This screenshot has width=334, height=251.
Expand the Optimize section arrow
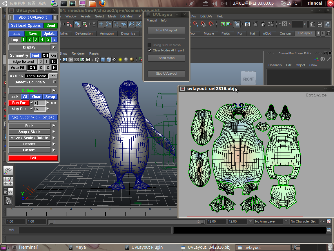[x=54, y=91]
